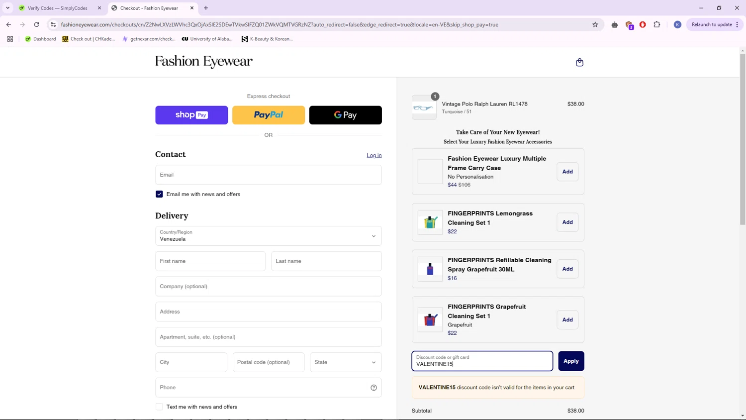Viewport: 746px width, 420px height.
Task: Focus the First name field
Action: (x=210, y=261)
